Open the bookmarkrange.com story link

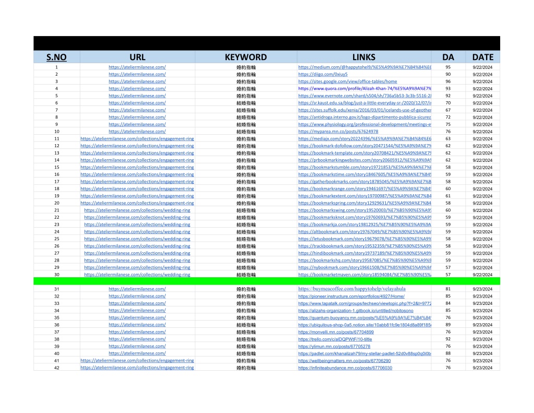[365, 189]
